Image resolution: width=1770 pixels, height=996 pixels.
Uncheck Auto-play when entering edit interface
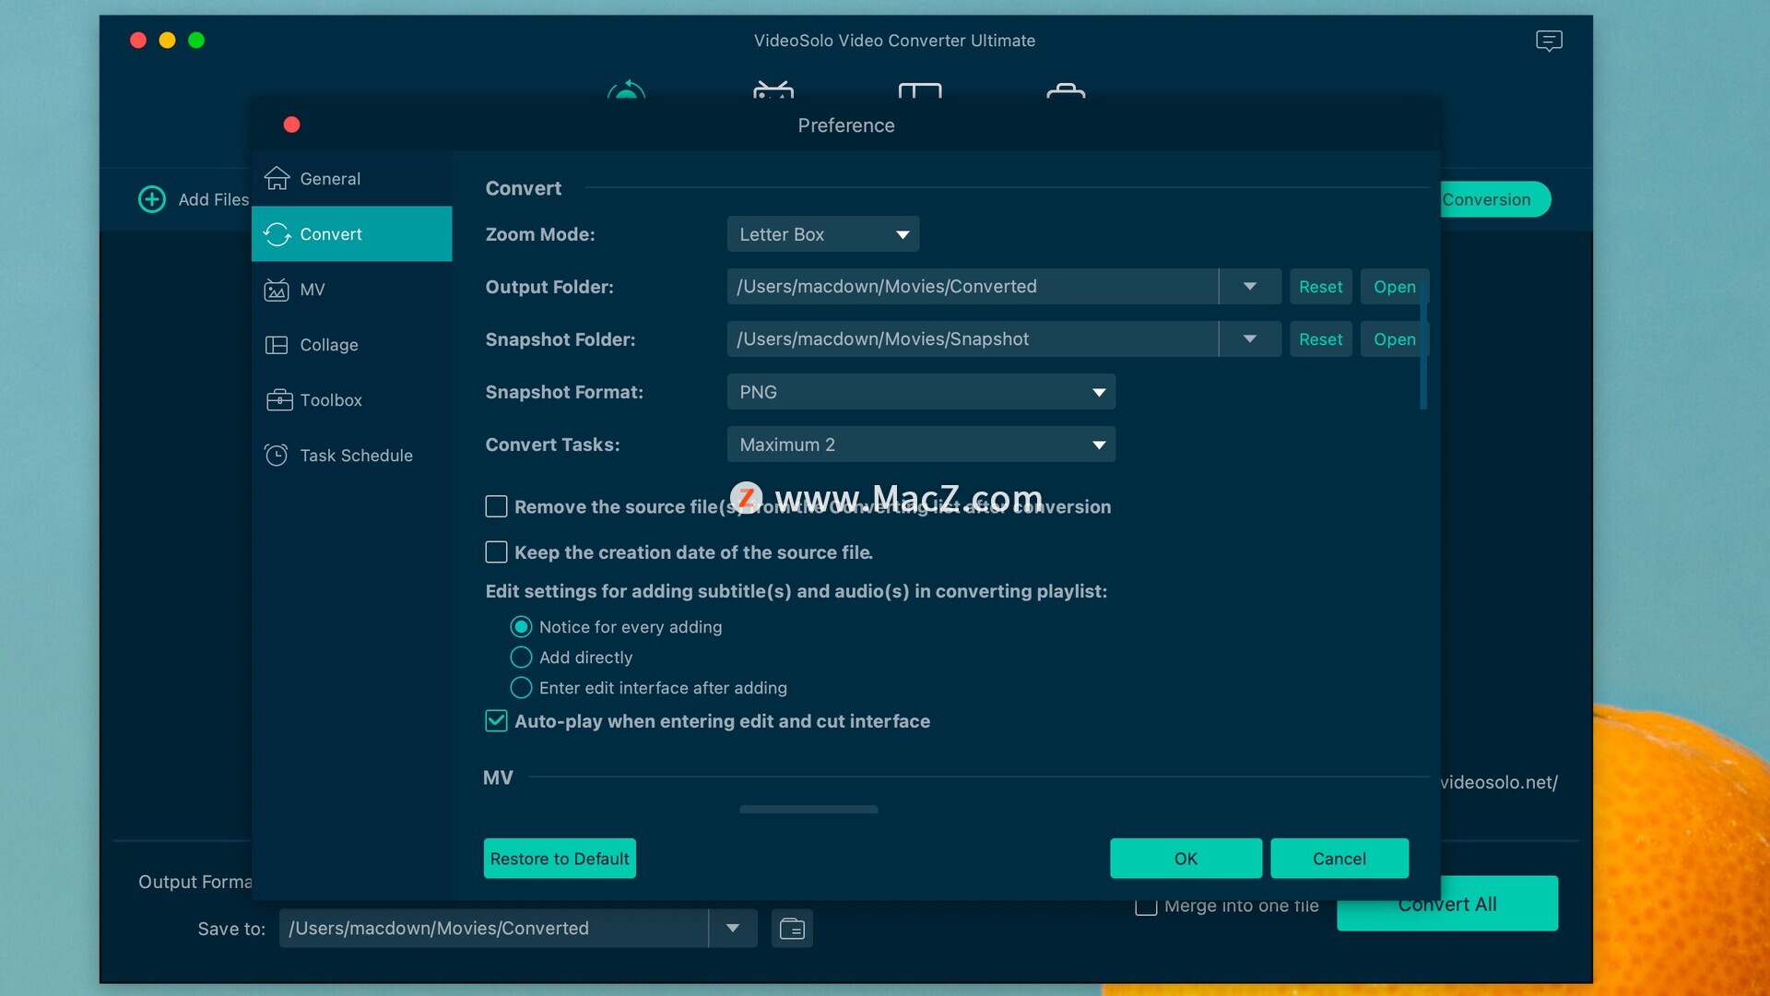[x=496, y=721]
